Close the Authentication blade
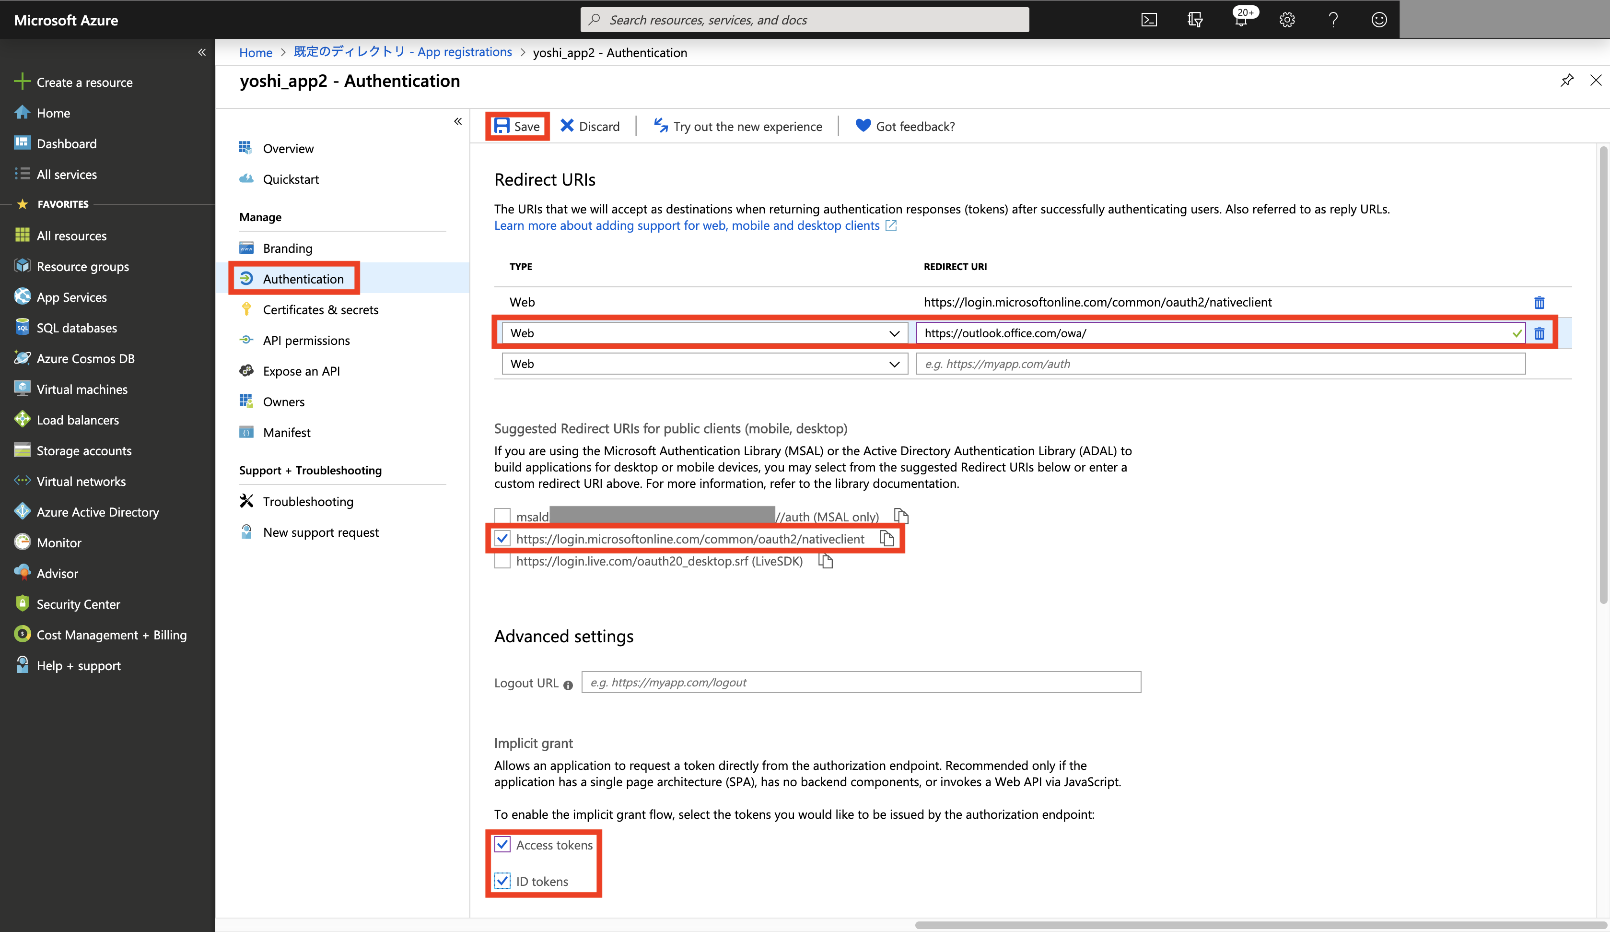Image resolution: width=1610 pixels, height=932 pixels. [1596, 80]
